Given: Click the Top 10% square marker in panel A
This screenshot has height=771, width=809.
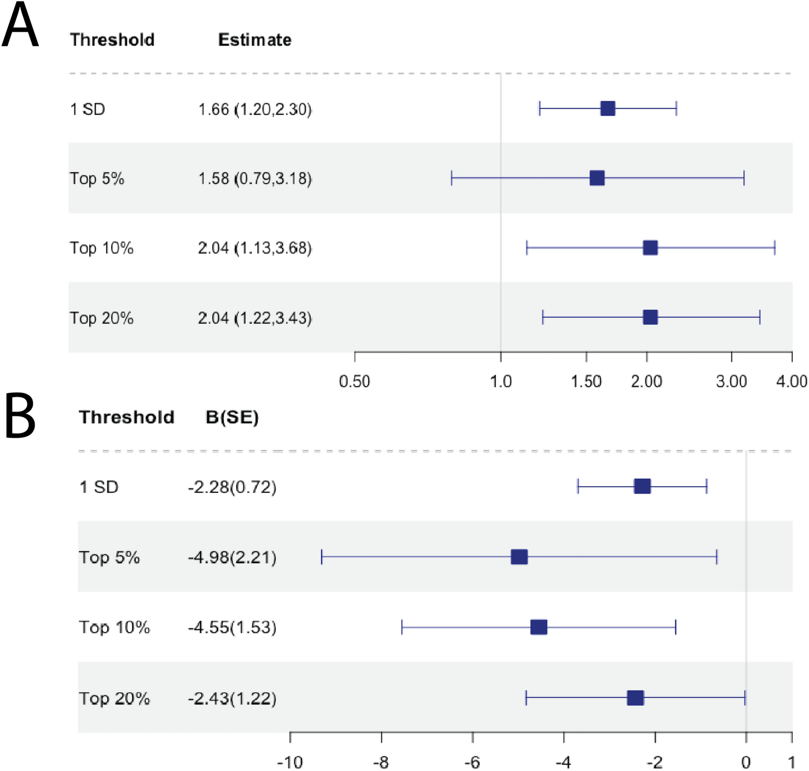Looking at the screenshot, I should pyautogui.click(x=650, y=248).
